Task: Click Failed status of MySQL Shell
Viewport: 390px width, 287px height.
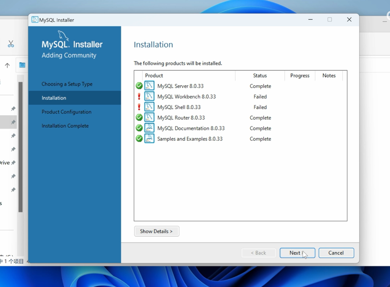Action: pyautogui.click(x=260, y=107)
